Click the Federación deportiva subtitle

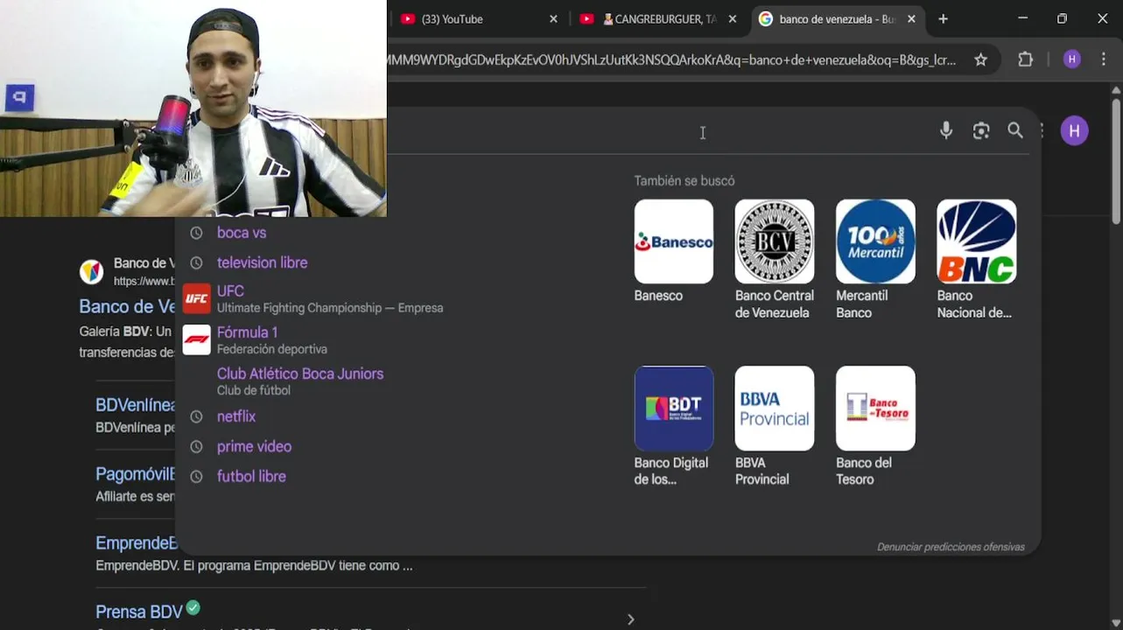coord(272,349)
